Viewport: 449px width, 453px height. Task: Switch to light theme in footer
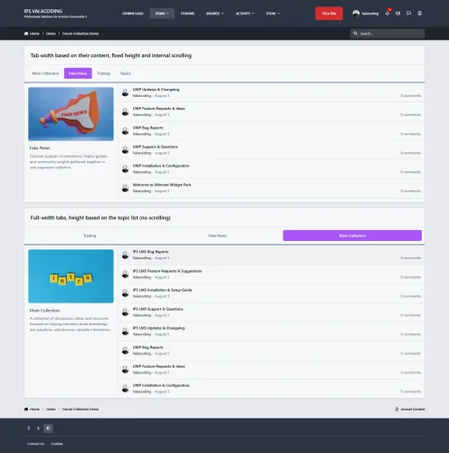tap(29, 428)
